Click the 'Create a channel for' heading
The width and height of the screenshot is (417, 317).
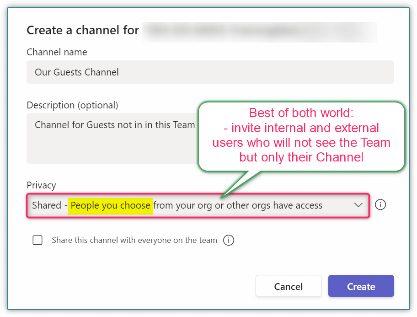coord(83,31)
